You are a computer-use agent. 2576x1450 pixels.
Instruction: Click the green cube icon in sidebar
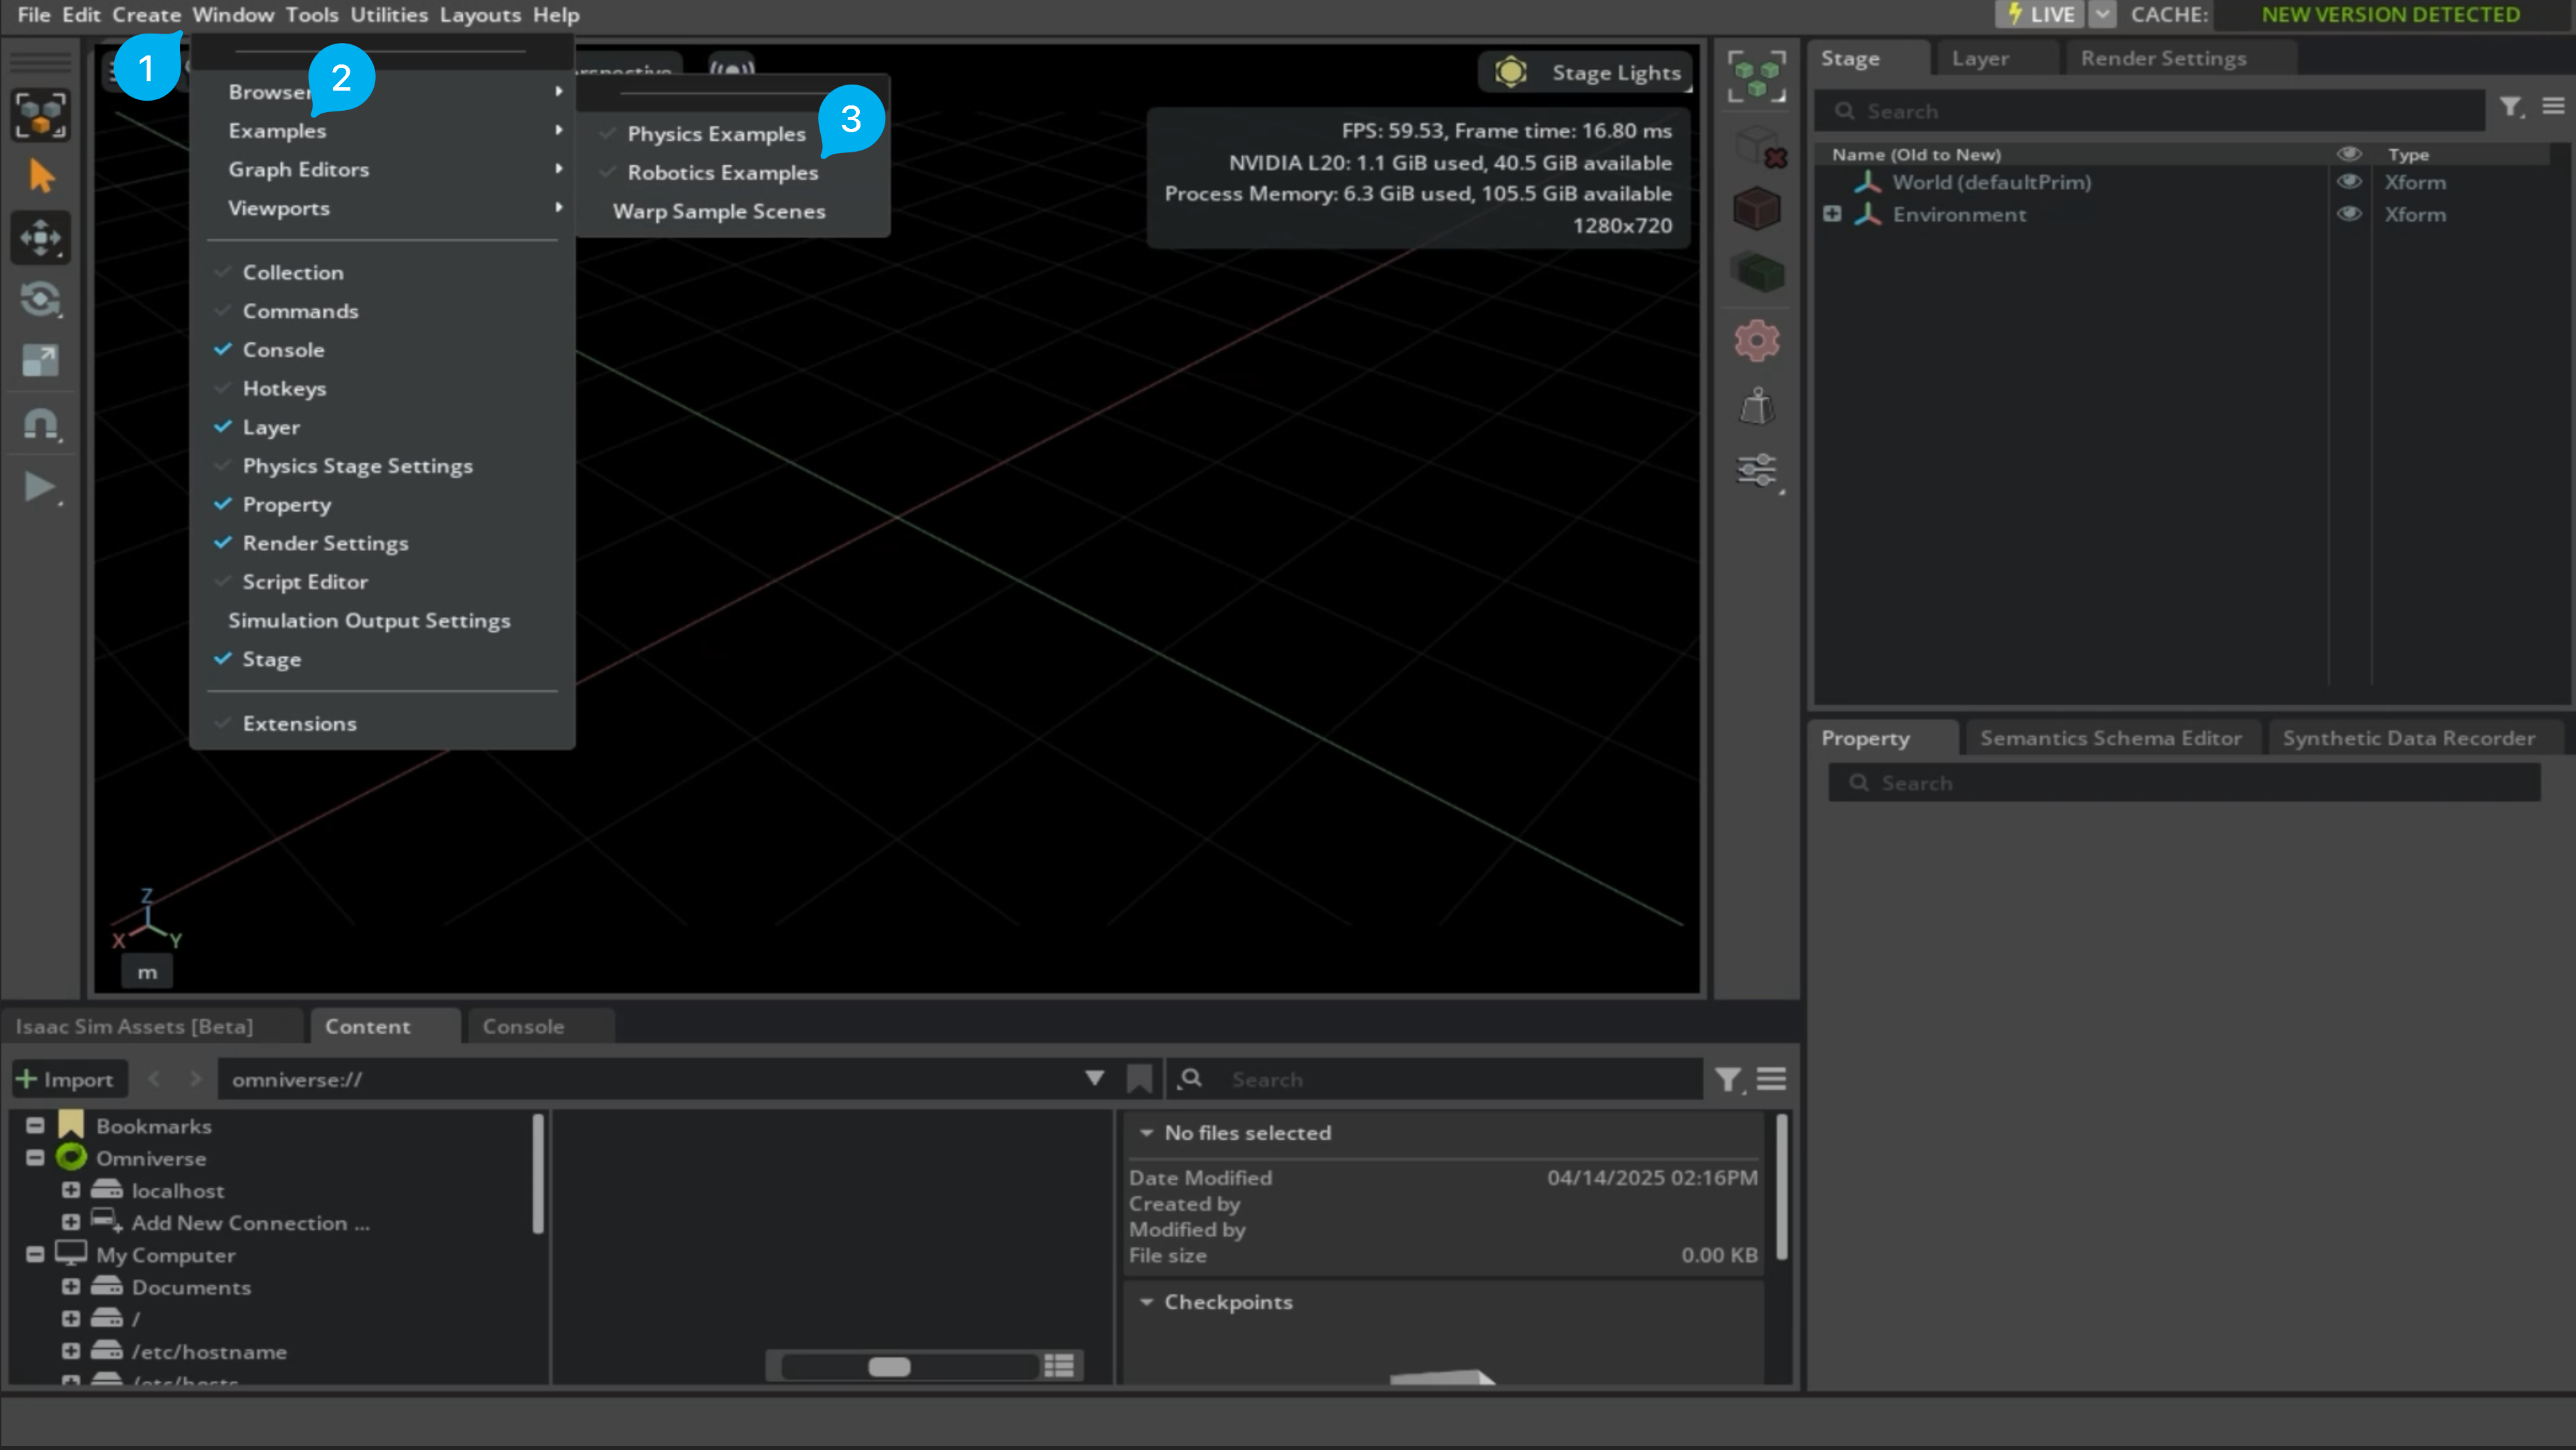coord(1757,272)
